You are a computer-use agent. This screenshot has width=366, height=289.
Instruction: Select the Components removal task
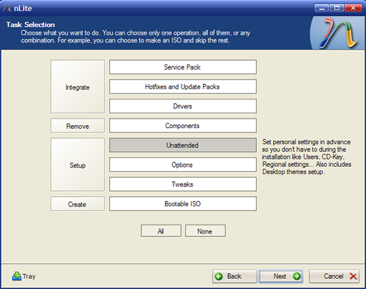[183, 126]
